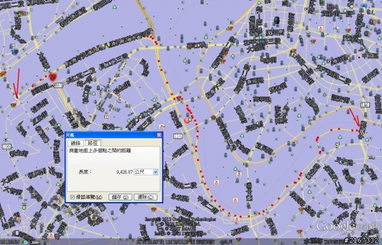
Task: Click the 尺規 dialog title bar
Action: click(114, 135)
